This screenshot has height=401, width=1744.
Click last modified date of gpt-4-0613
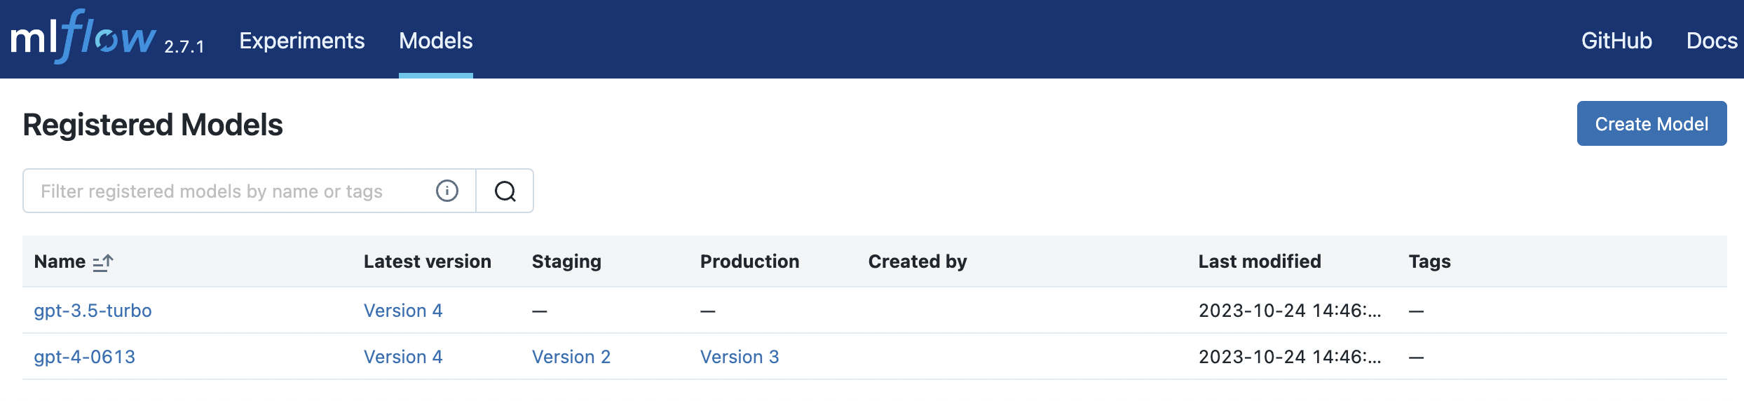point(1290,357)
